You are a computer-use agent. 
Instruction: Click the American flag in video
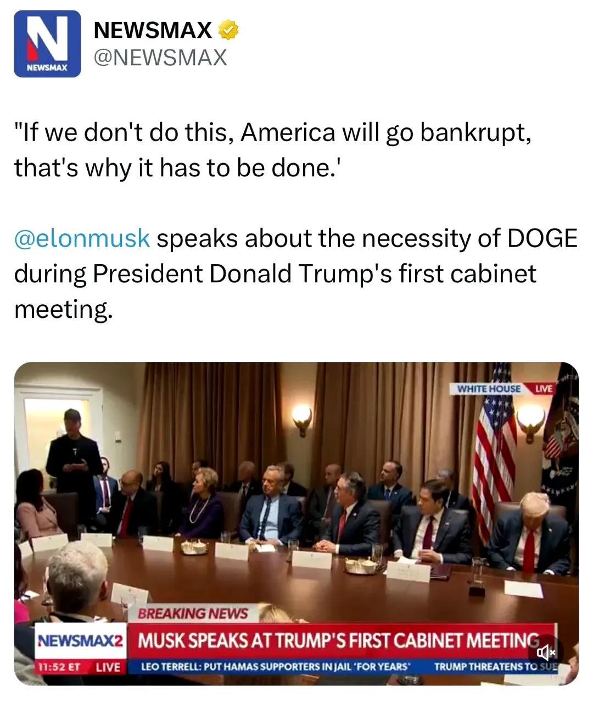point(494,450)
